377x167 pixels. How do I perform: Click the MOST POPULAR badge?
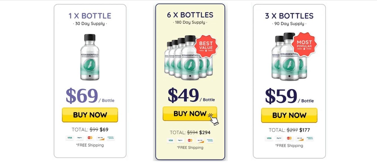tap(304, 44)
